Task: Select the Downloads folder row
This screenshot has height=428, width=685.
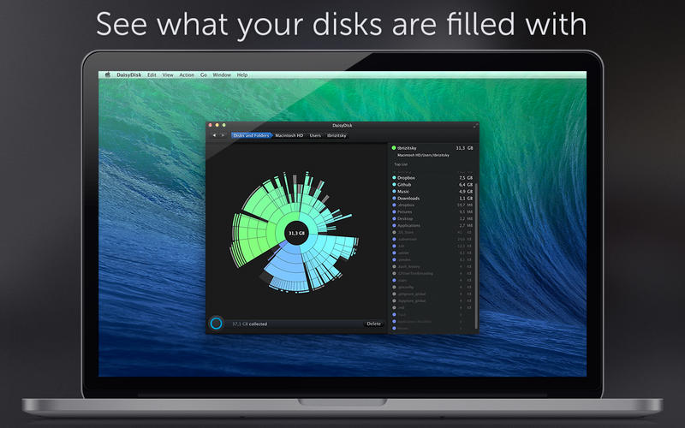Action: point(432,199)
